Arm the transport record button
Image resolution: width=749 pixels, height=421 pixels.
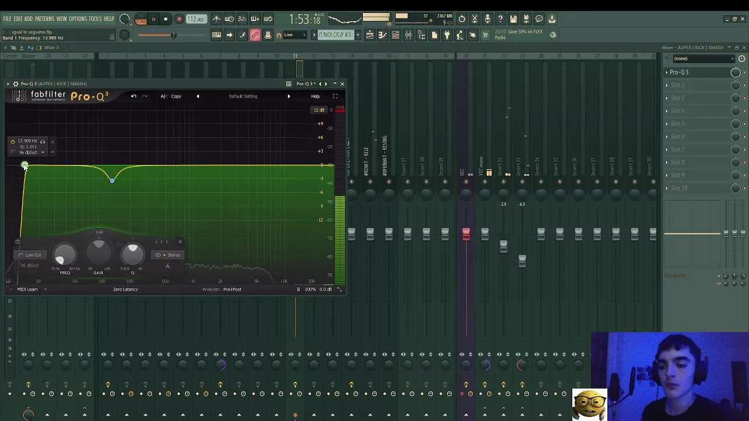pyautogui.click(x=179, y=19)
